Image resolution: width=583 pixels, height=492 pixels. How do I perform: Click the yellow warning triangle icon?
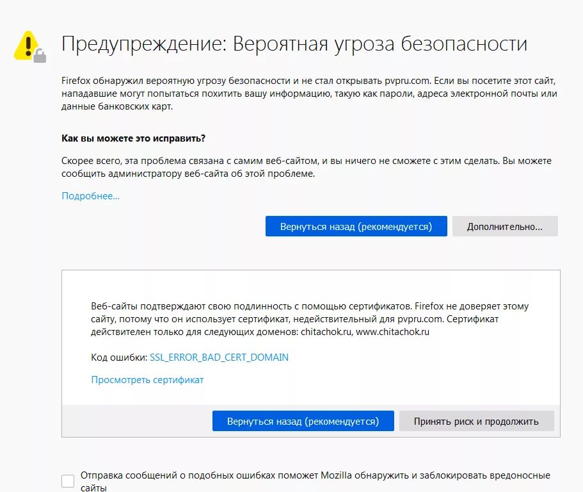(x=29, y=46)
